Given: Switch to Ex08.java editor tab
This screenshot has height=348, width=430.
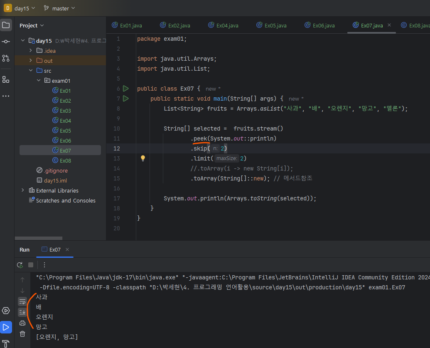Looking at the screenshot, I should click(x=415, y=25).
